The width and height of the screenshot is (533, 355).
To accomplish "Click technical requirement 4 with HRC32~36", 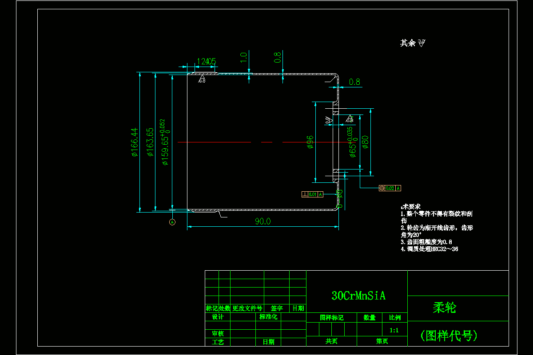I will [430, 249].
